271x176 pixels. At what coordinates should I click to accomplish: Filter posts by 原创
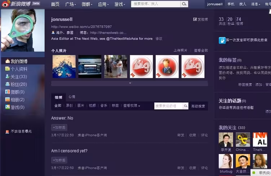[69, 106]
